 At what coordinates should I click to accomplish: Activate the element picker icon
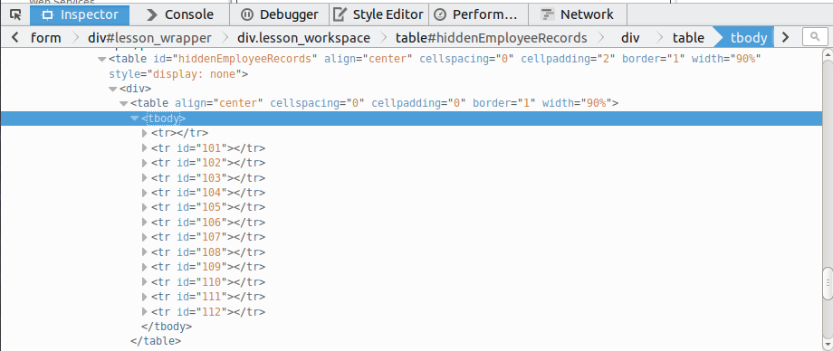[15, 14]
